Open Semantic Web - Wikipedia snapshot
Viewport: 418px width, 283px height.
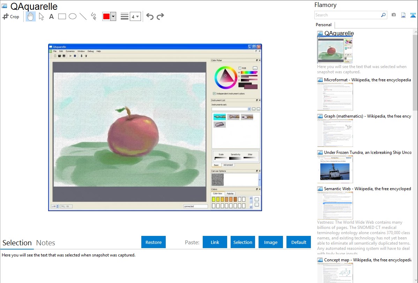point(367,188)
